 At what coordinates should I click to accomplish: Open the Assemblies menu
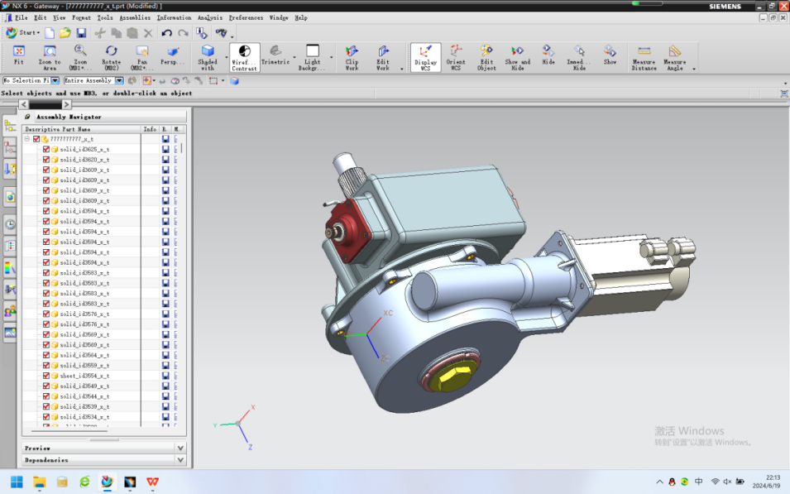[x=135, y=17]
